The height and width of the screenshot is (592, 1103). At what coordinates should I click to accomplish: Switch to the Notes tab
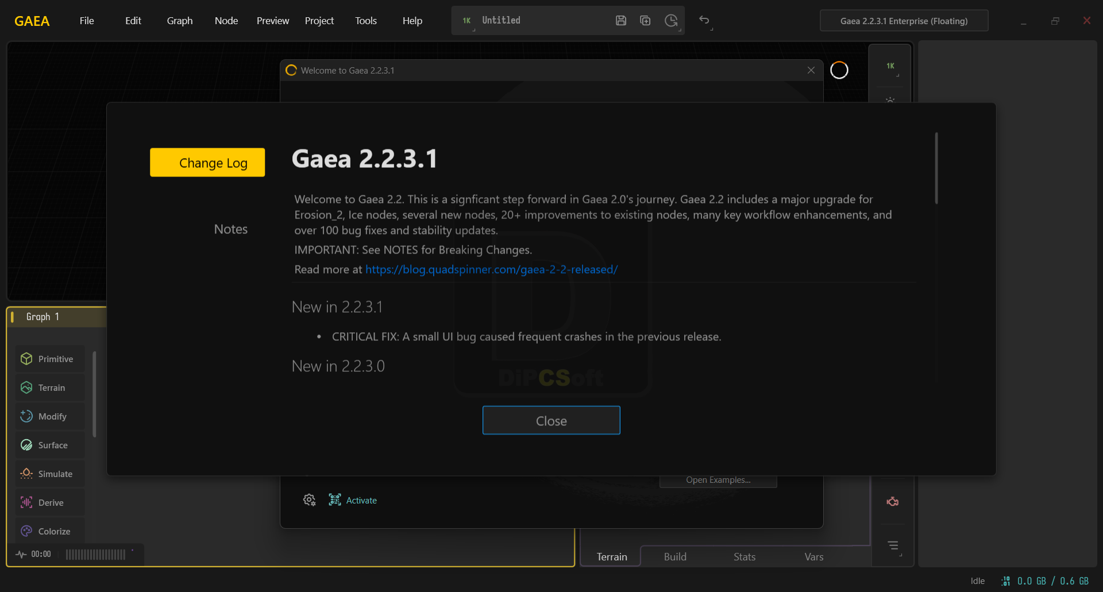tap(231, 229)
